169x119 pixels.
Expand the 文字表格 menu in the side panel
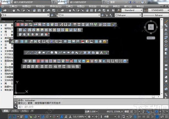click(x=9, y=51)
